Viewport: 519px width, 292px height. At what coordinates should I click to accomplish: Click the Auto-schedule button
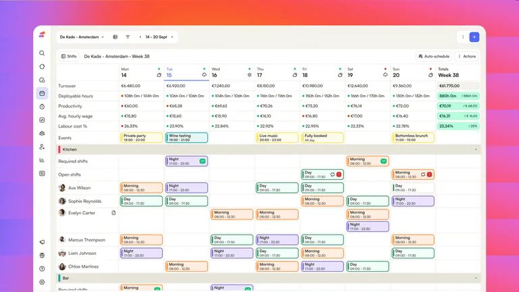[434, 56]
